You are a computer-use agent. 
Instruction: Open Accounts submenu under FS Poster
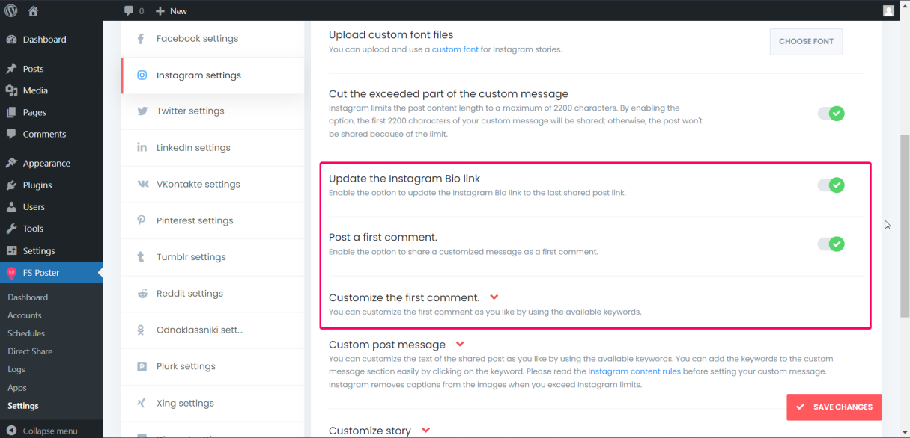point(25,315)
